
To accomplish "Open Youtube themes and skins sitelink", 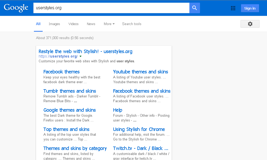I will coord(140,72).
